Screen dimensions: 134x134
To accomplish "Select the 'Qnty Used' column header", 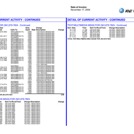I will 27,29.
